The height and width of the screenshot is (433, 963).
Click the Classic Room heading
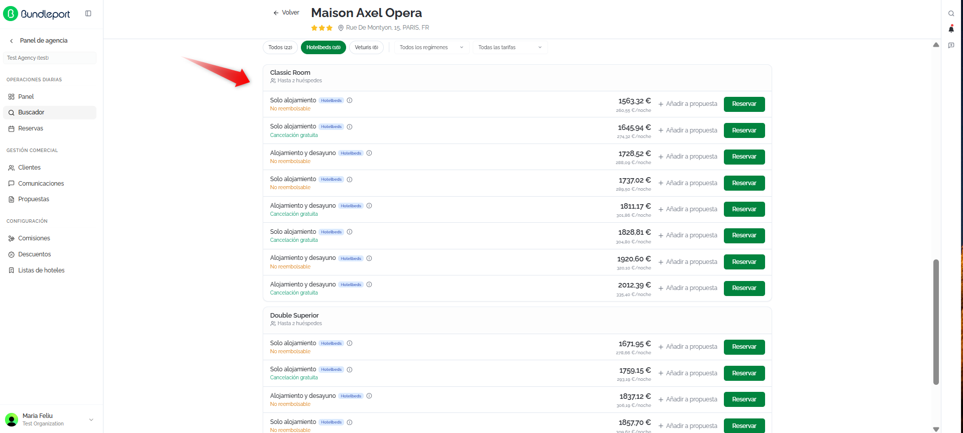(290, 73)
